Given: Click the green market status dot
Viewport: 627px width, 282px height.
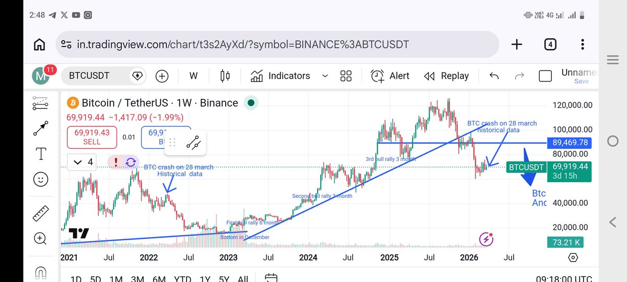Looking at the screenshot, I should click(251, 103).
